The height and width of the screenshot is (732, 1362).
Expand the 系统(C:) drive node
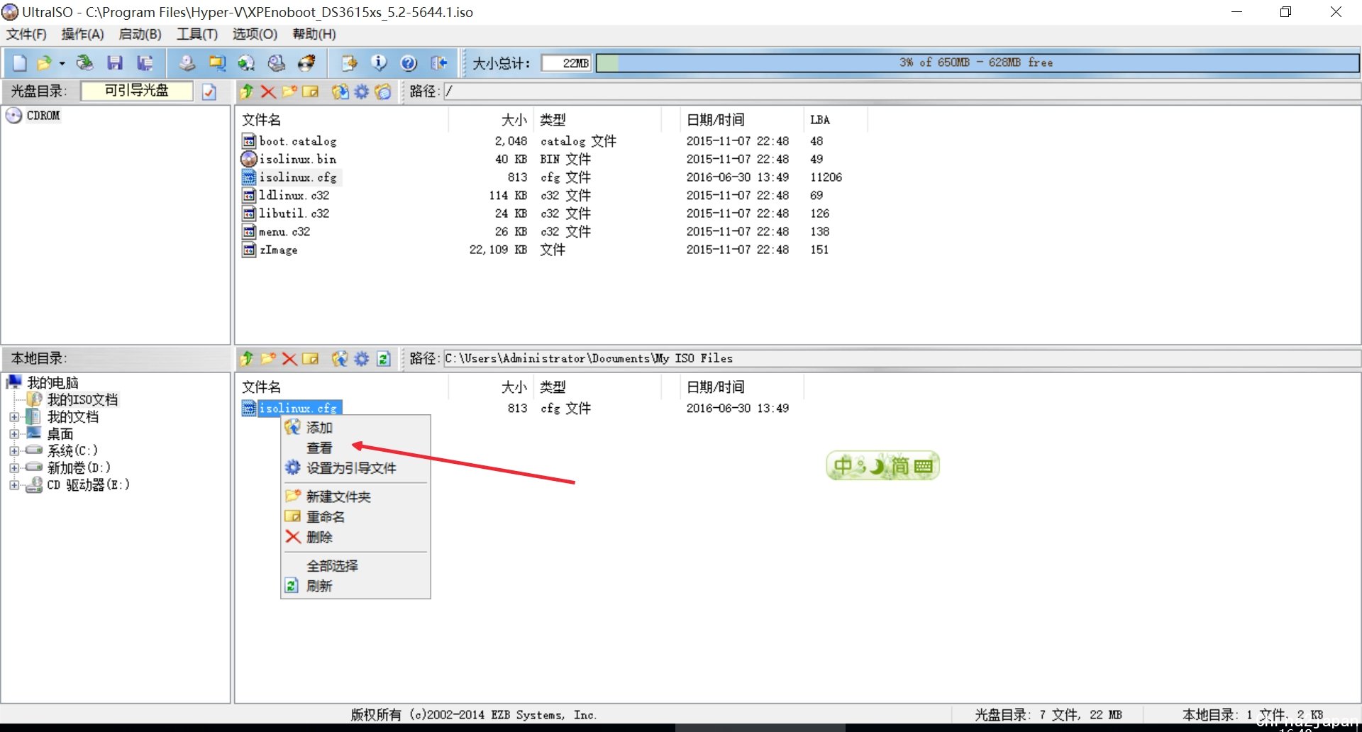14,450
